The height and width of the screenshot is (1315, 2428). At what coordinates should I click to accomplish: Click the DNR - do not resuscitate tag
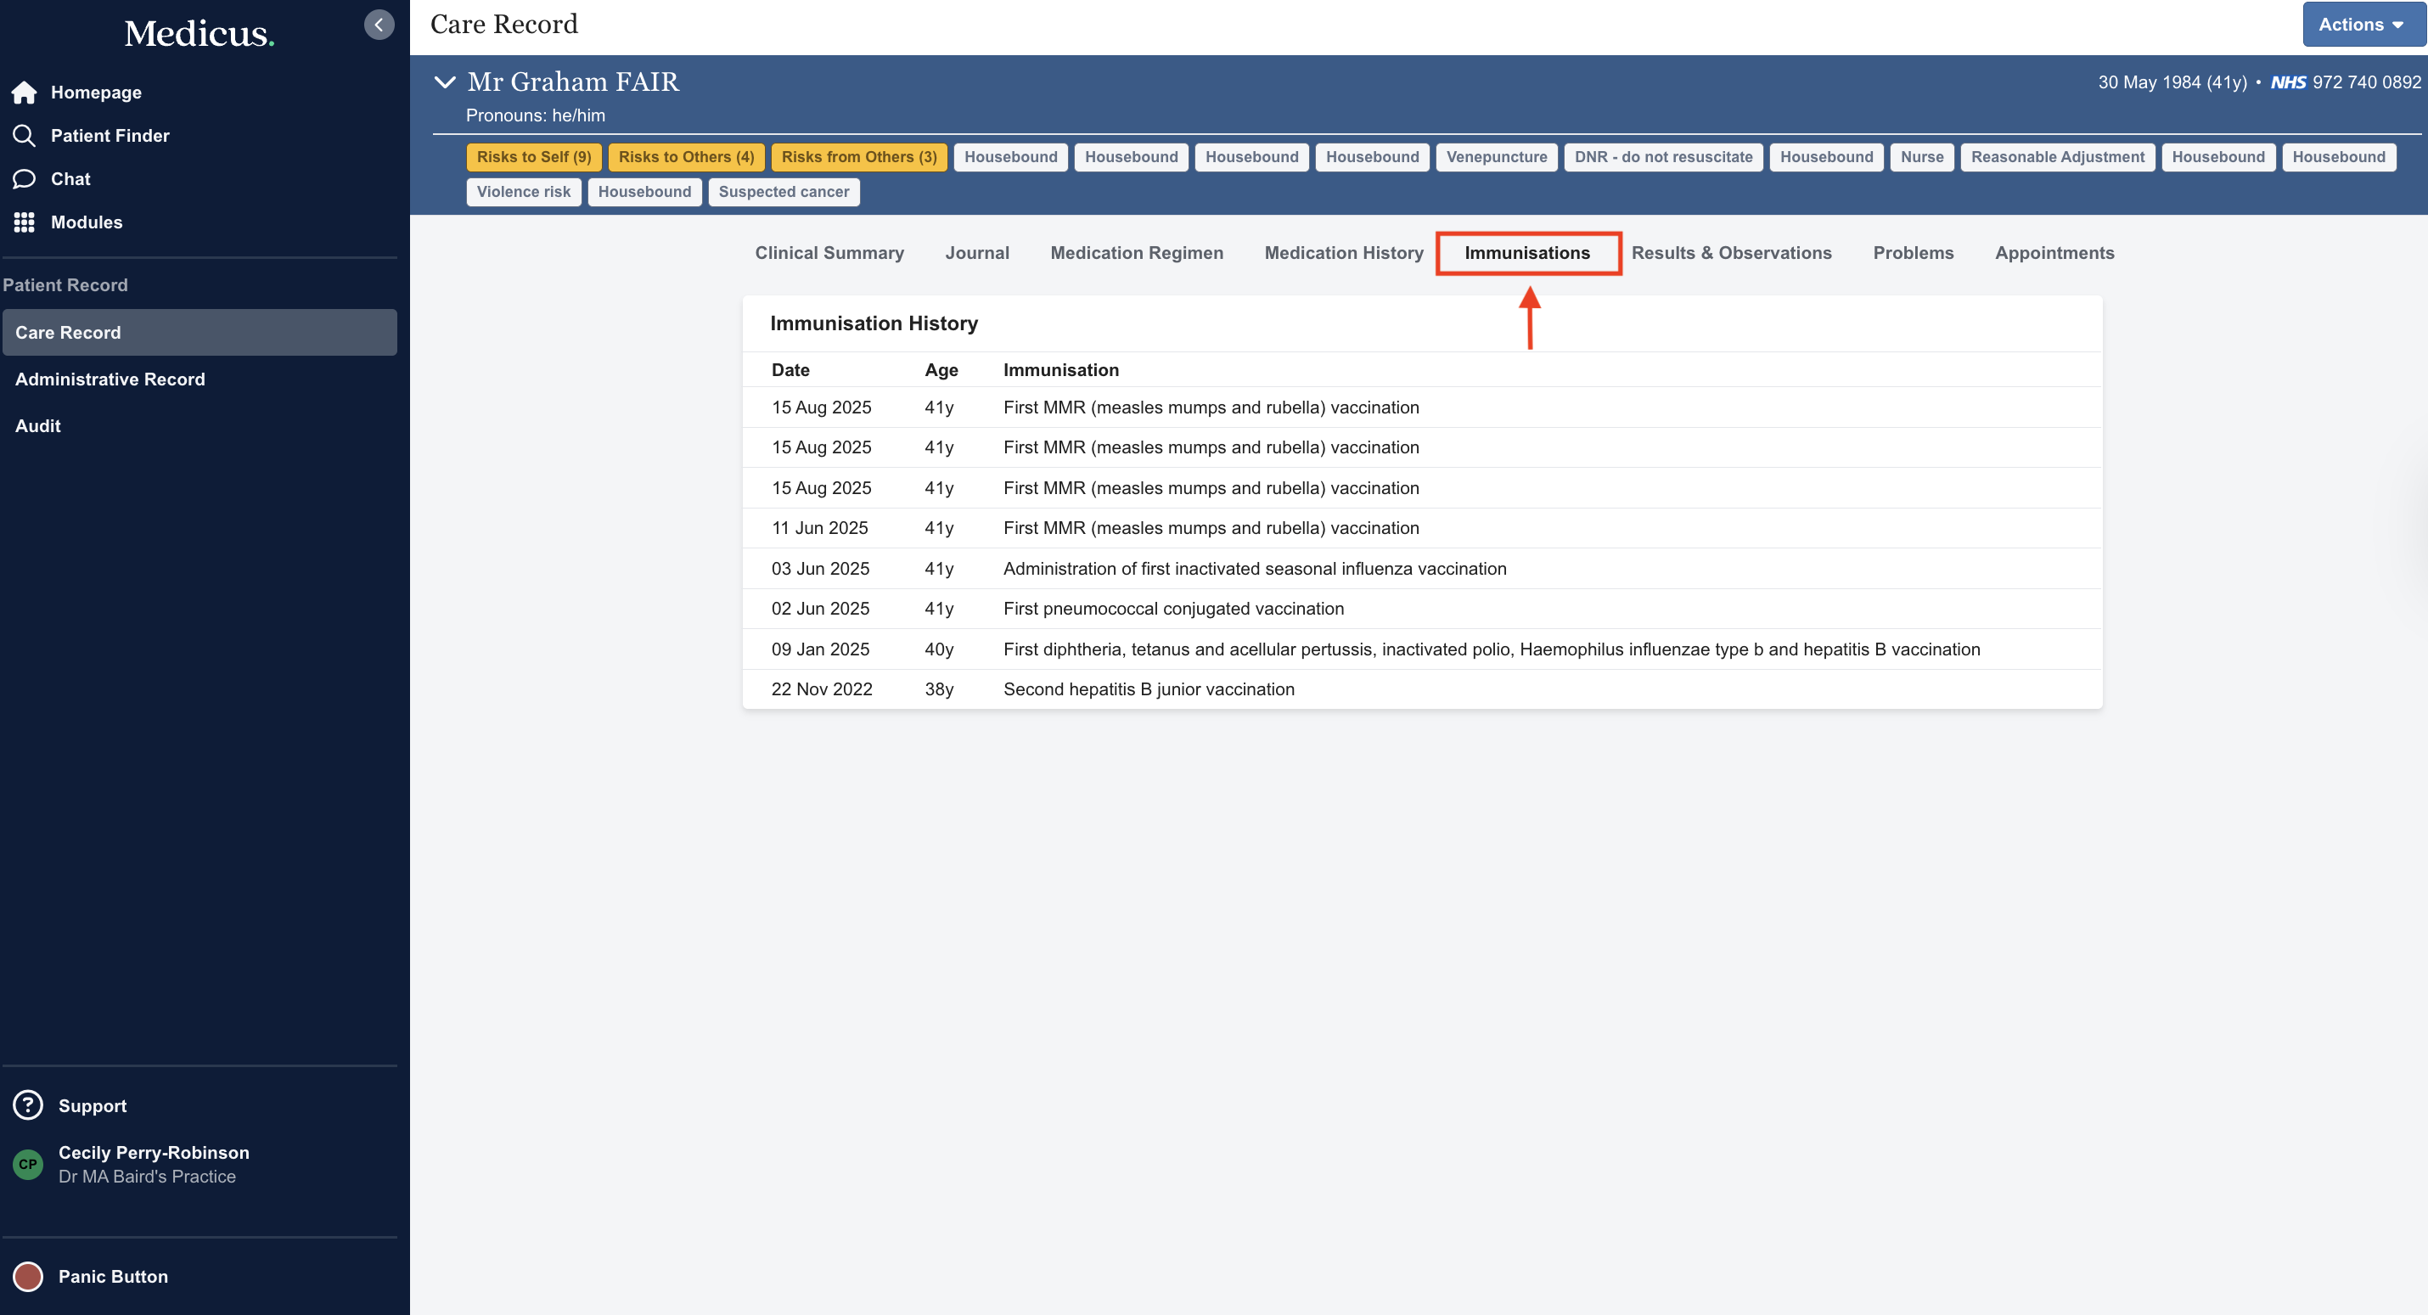[x=1662, y=157]
